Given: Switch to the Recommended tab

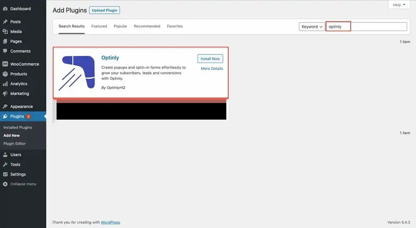Looking at the screenshot, I should [x=147, y=26].
